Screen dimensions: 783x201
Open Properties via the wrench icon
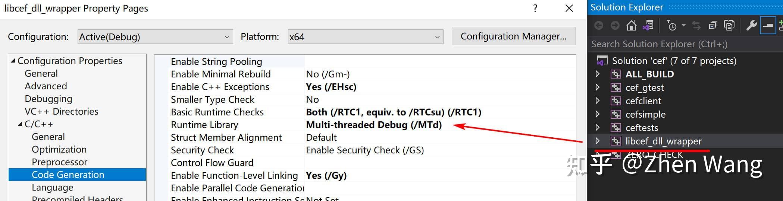pos(751,25)
